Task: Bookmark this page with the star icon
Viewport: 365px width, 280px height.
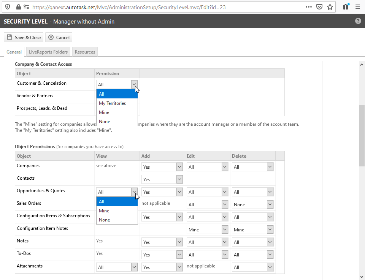Action: (x=330, y=7)
